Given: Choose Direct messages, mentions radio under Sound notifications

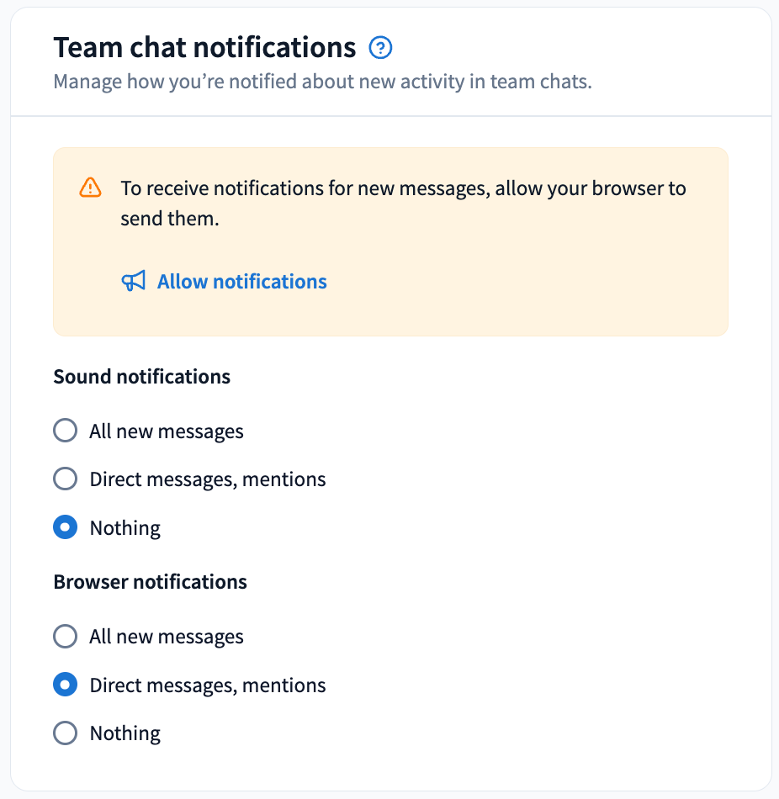Looking at the screenshot, I should click(x=66, y=479).
